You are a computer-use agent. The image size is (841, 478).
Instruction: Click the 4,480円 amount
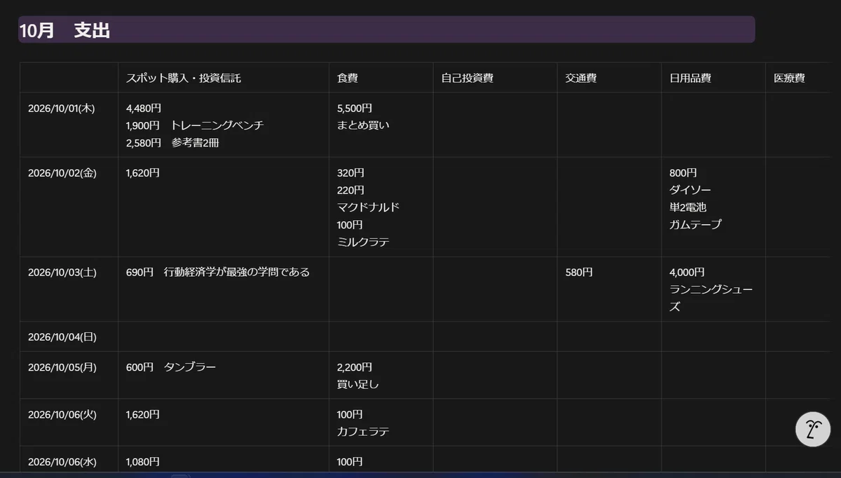(x=144, y=108)
